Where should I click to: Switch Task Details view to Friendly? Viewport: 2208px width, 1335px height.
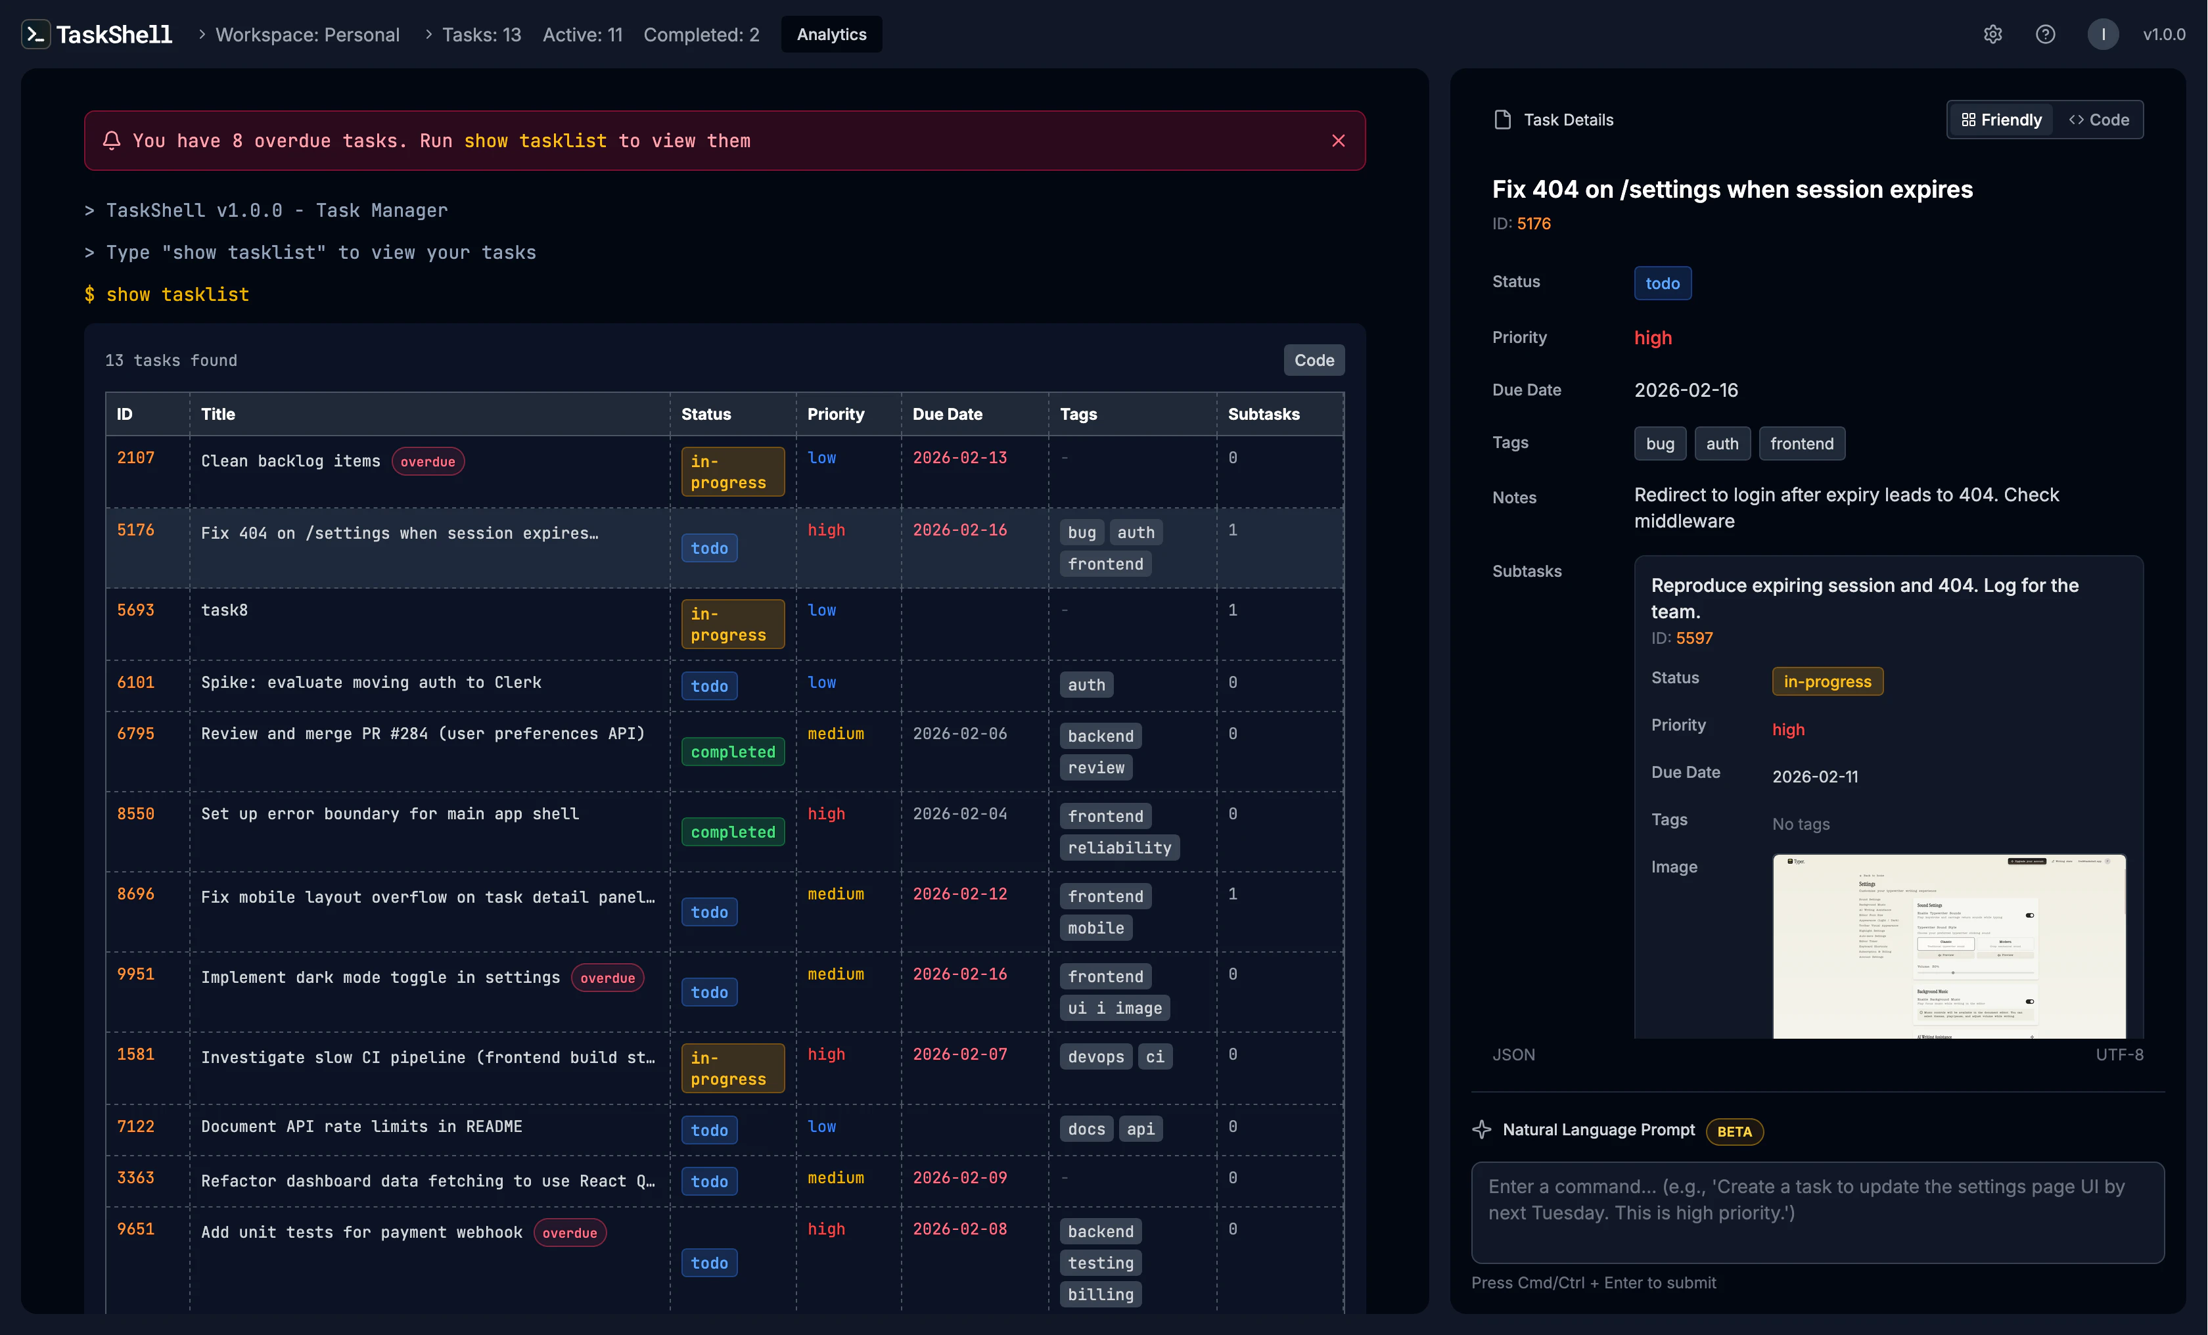[2000, 119]
